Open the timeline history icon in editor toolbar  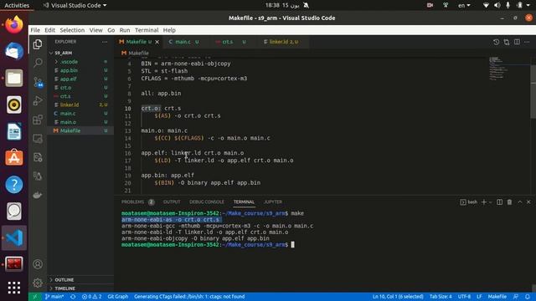tap(496, 42)
